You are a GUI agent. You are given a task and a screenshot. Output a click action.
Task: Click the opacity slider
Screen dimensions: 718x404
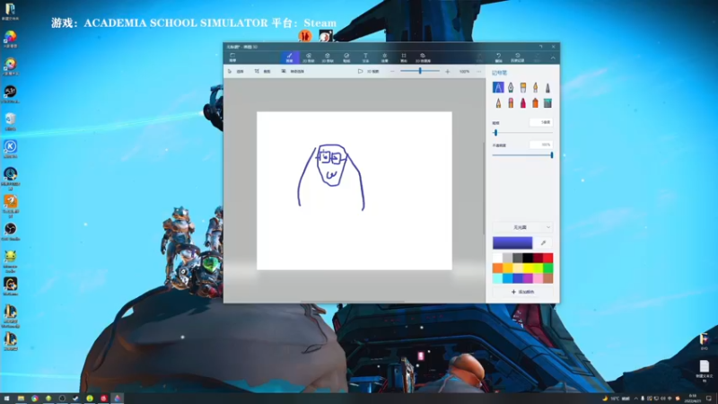522,155
